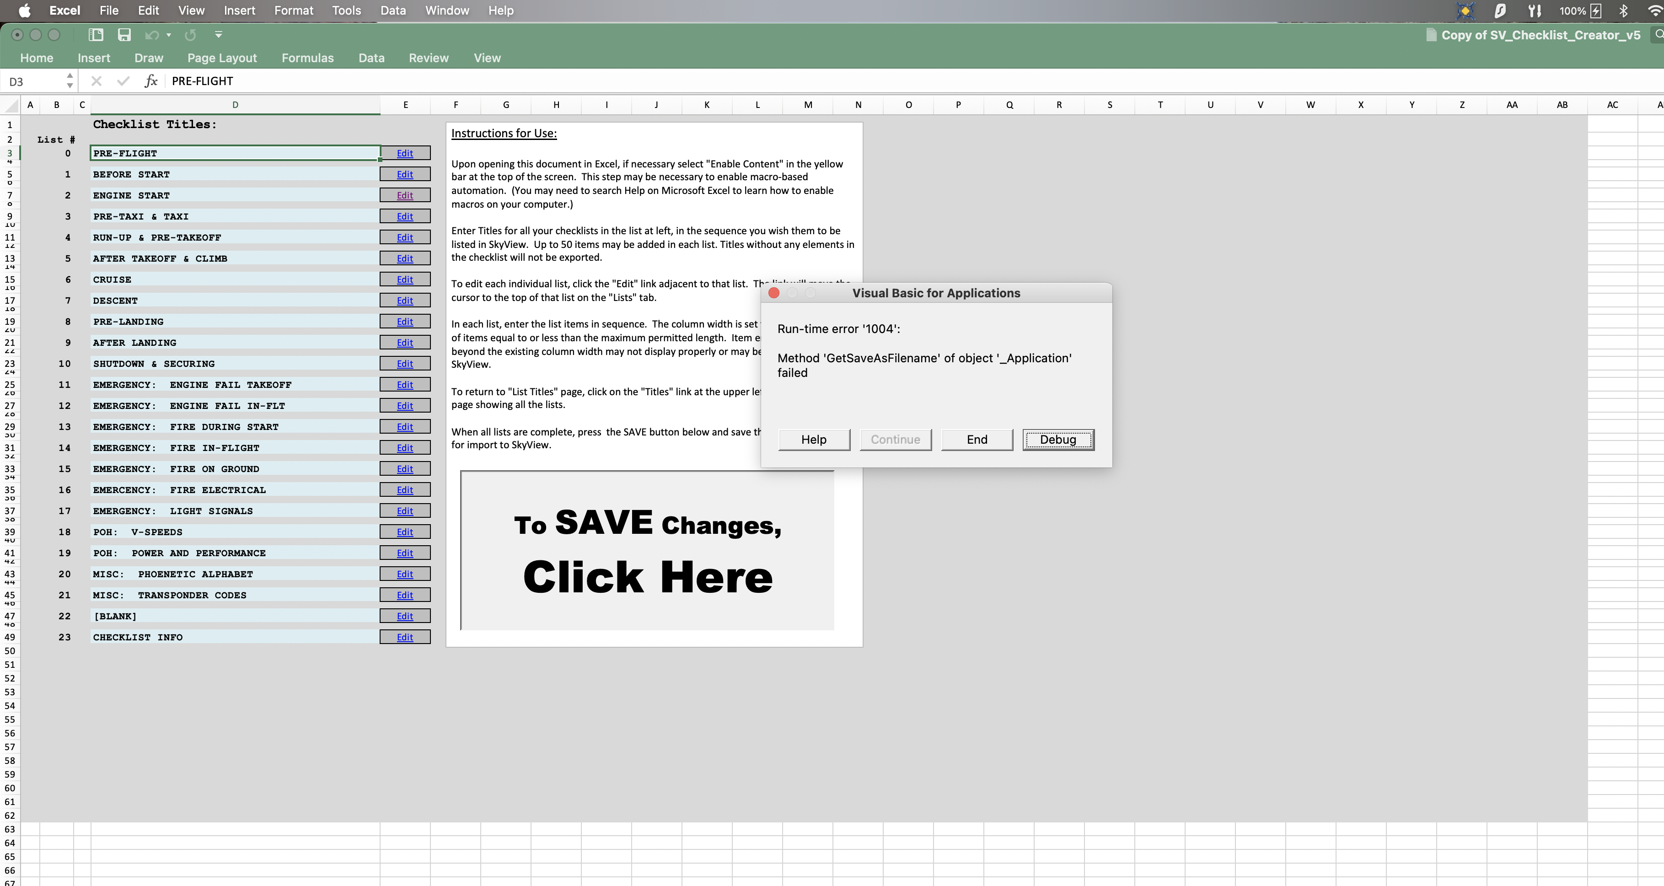Click the Review tab in ribbon
Image resolution: width=1664 pixels, height=886 pixels.
[428, 57]
